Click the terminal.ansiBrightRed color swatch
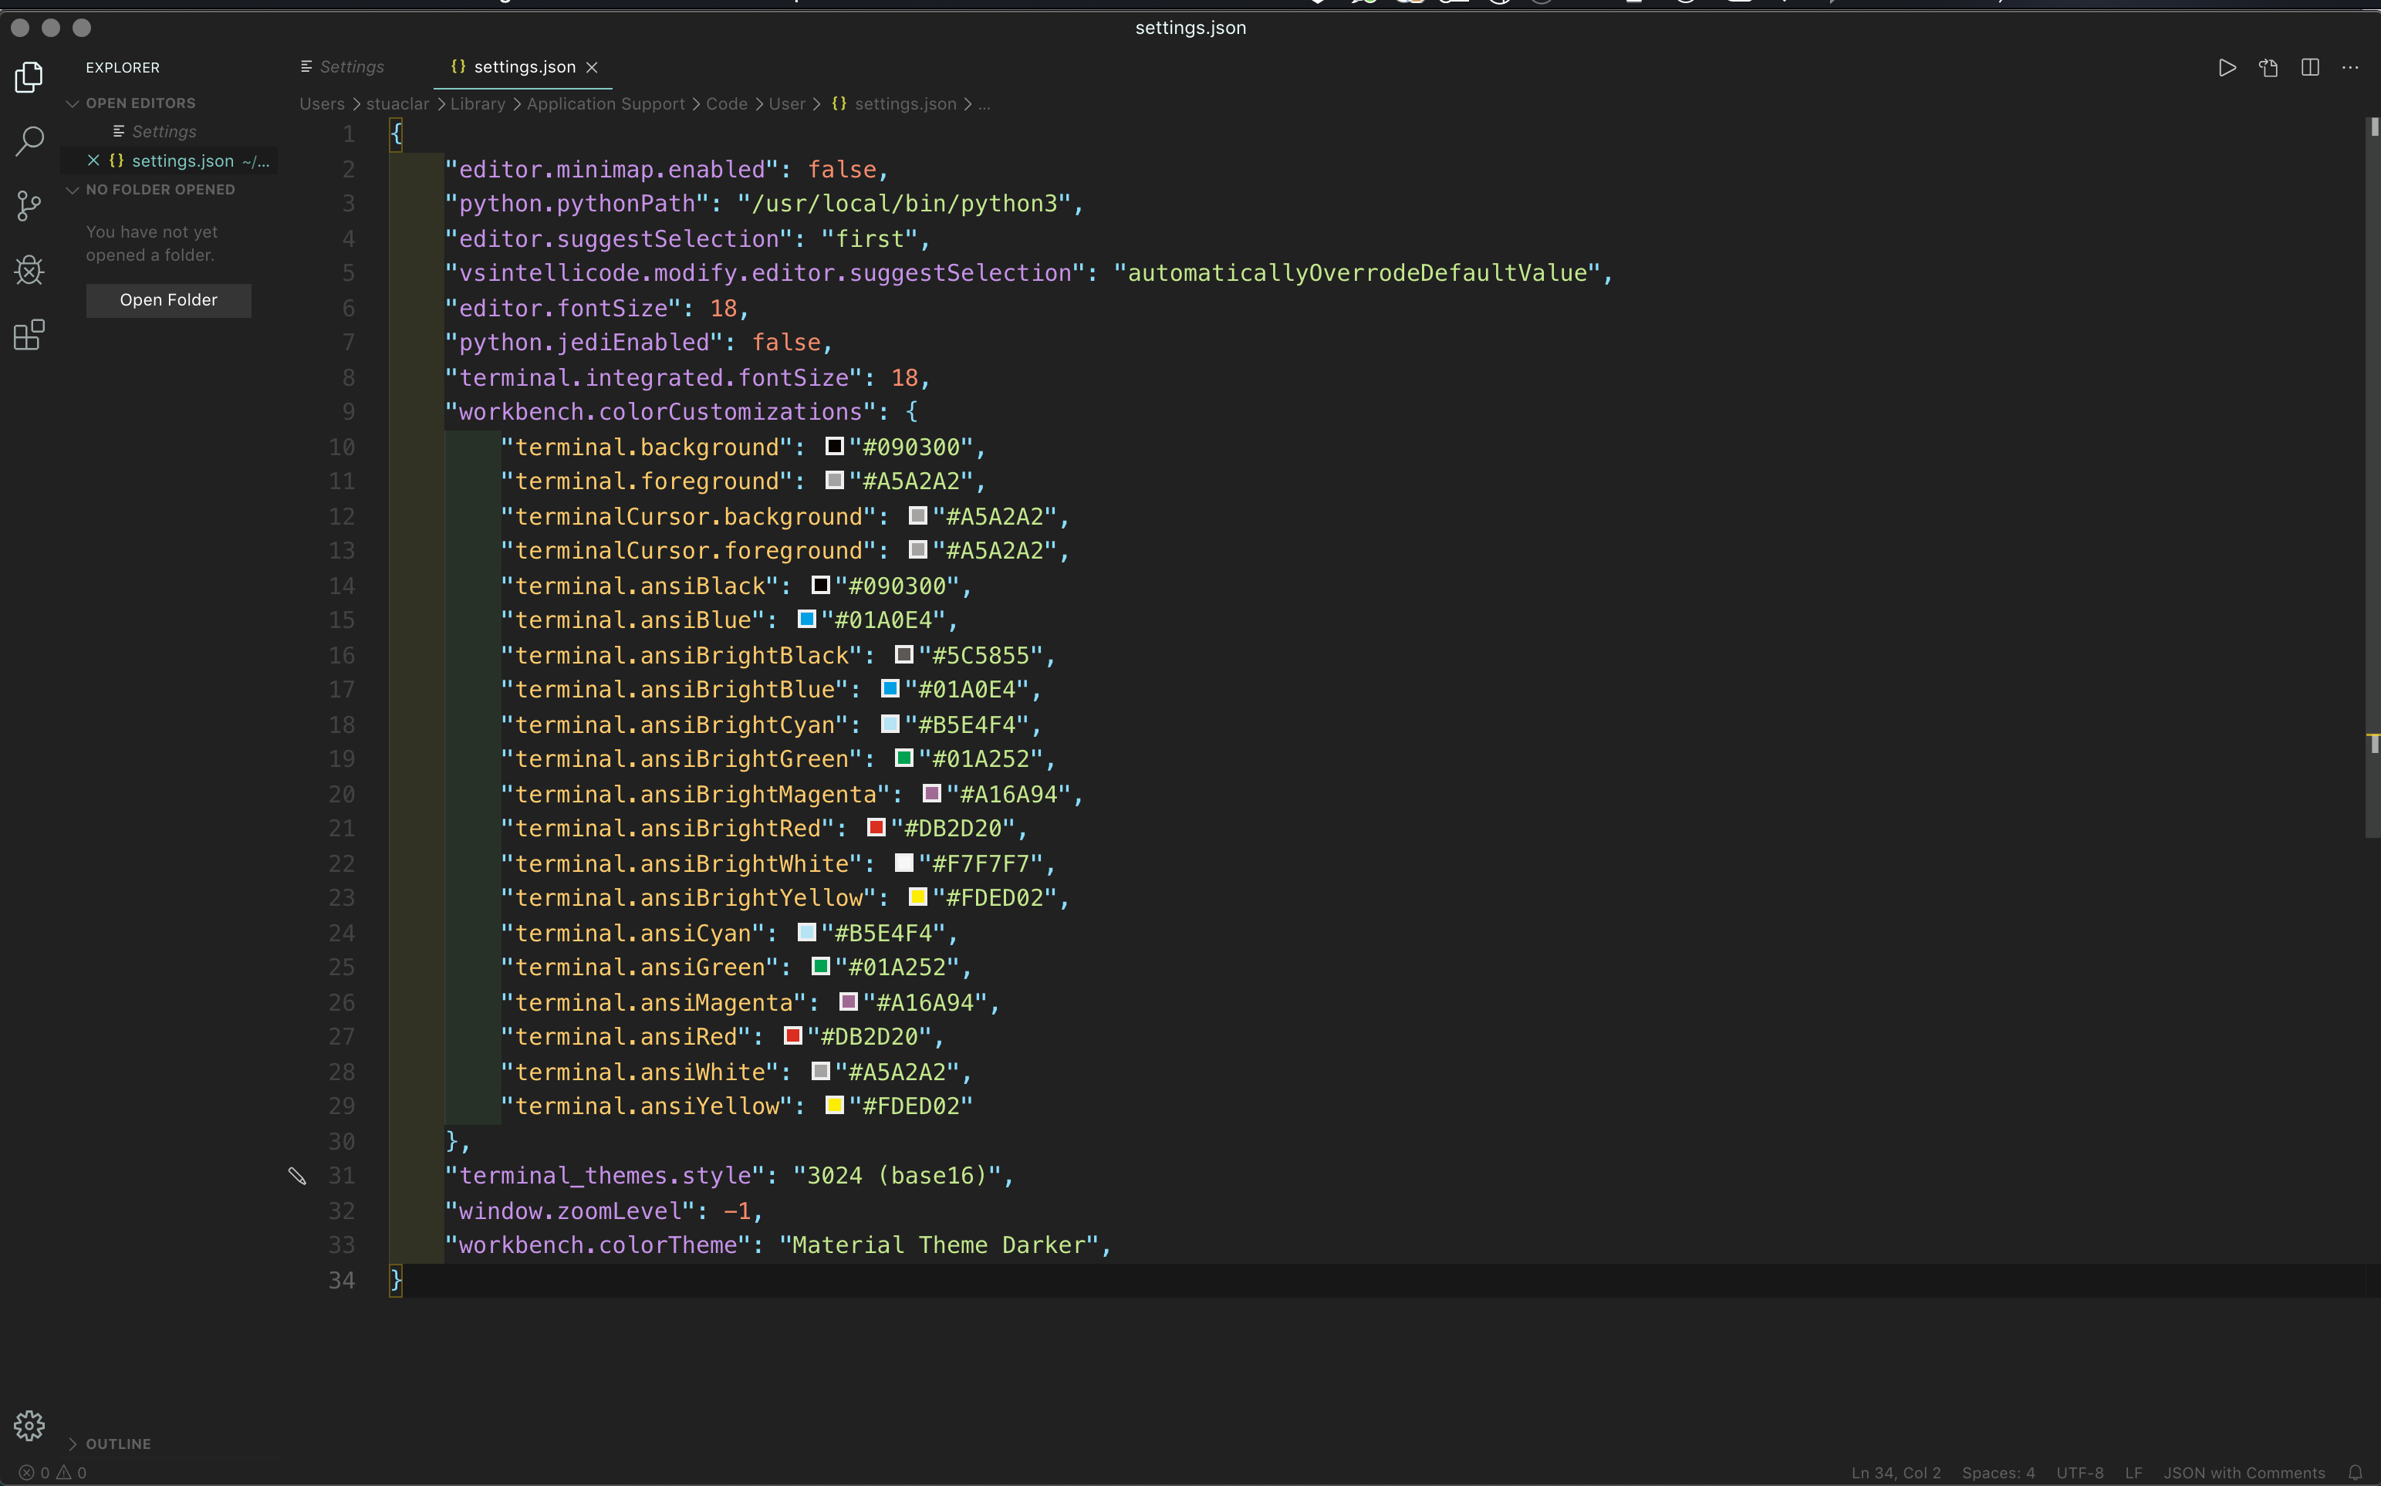The width and height of the screenshot is (2381, 1486). (876, 828)
